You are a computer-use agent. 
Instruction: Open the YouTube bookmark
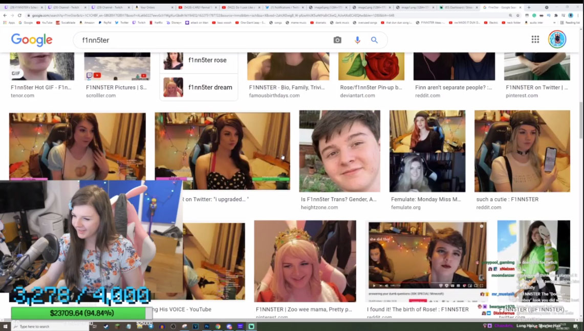pyautogui.click(x=45, y=22)
